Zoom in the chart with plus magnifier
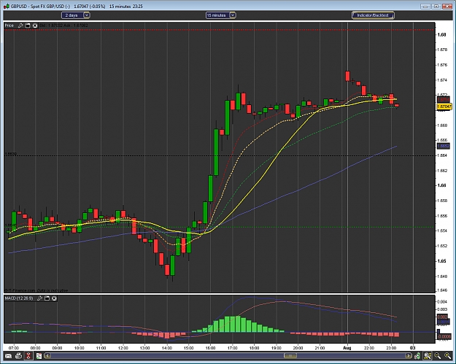Image resolution: width=456 pixels, height=364 pixels. point(447,355)
